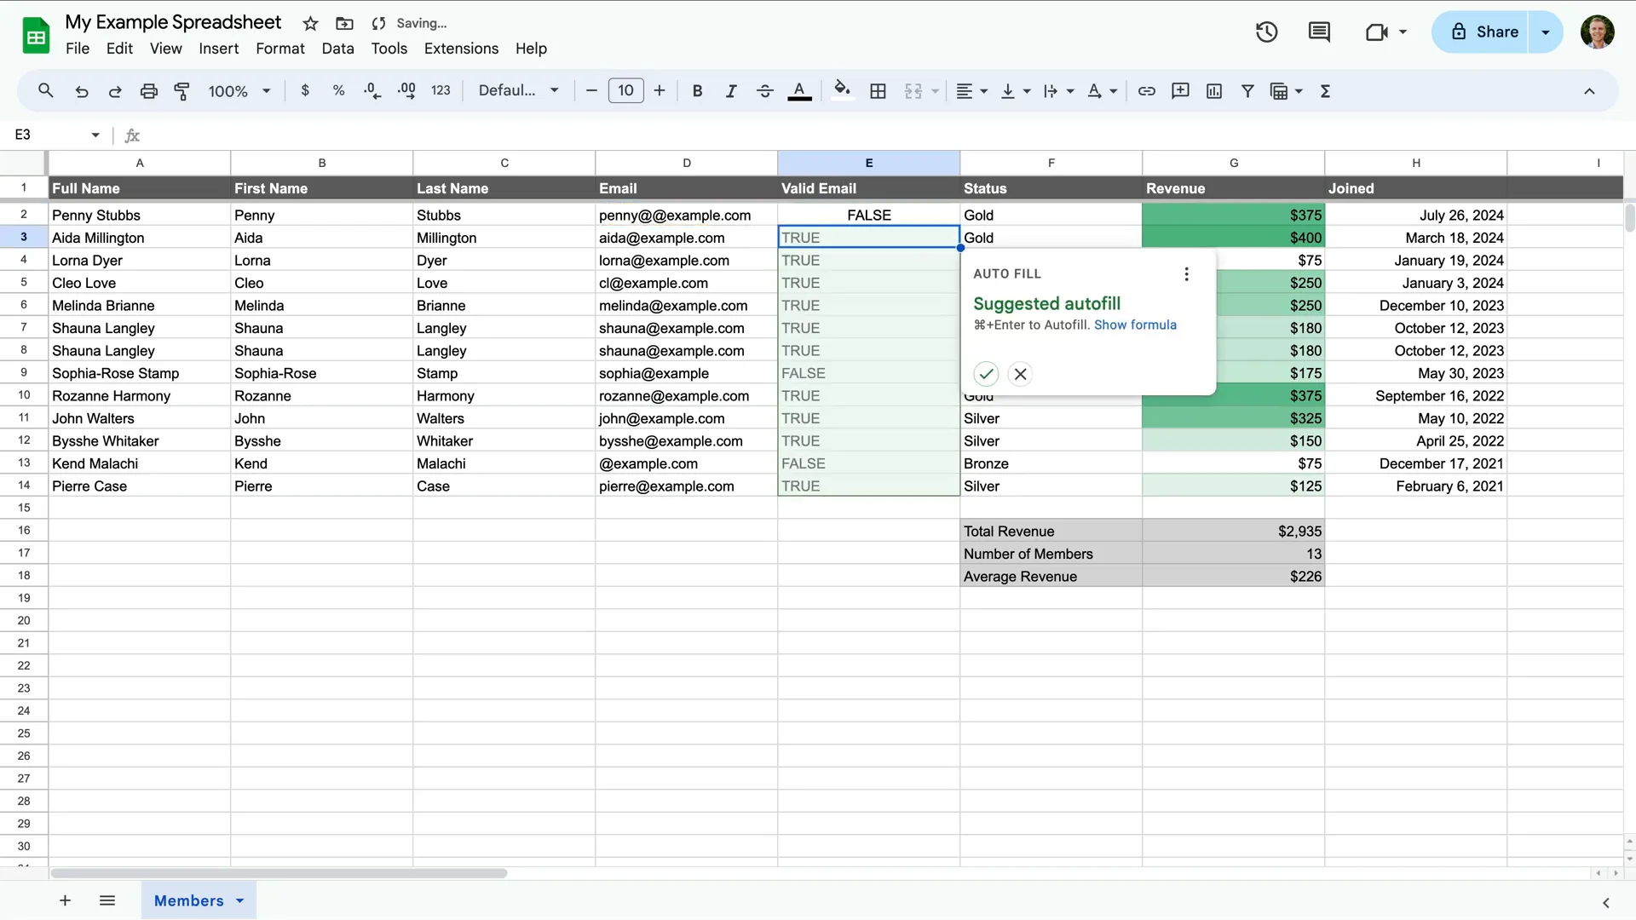Open the zoom level dropdown

click(x=239, y=90)
